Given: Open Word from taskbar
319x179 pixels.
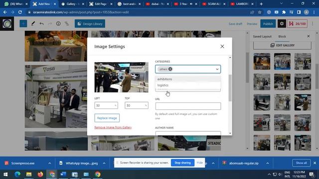Looking at the screenshot, I should coord(63,175).
